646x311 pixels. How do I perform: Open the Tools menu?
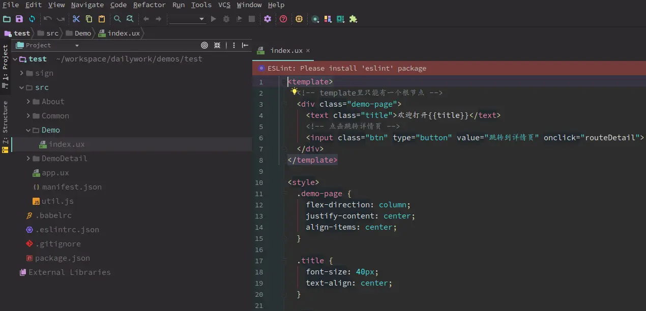(x=201, y=5)
